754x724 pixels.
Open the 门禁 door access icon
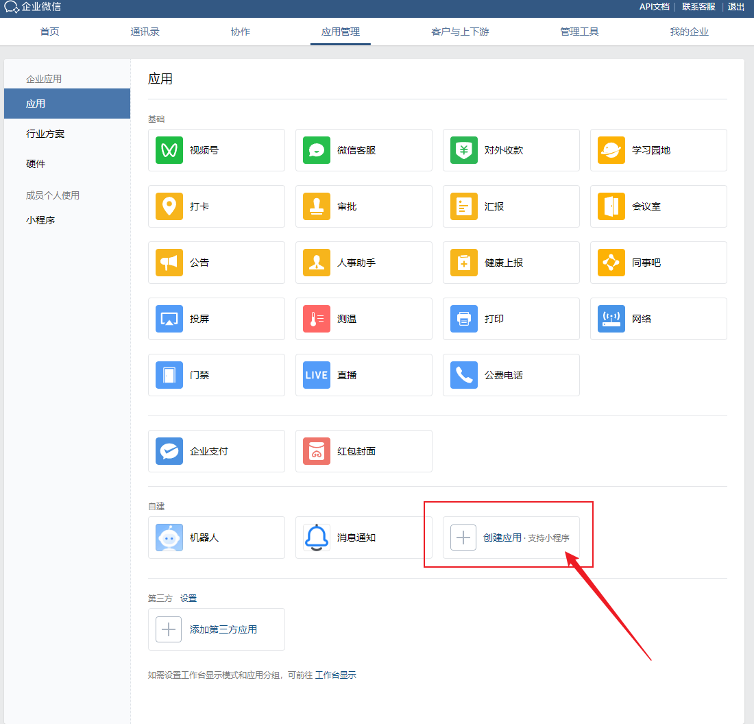169,375
